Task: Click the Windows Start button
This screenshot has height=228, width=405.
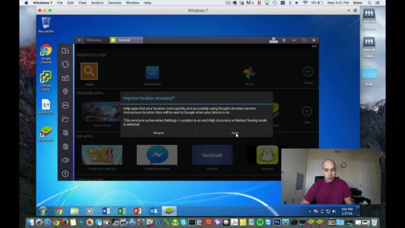Action: tap(43, 211)
